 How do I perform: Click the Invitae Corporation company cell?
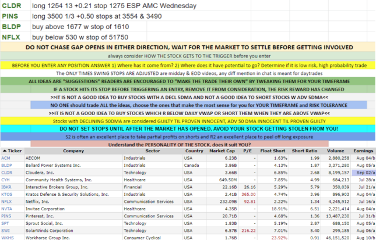coord(73,209)
